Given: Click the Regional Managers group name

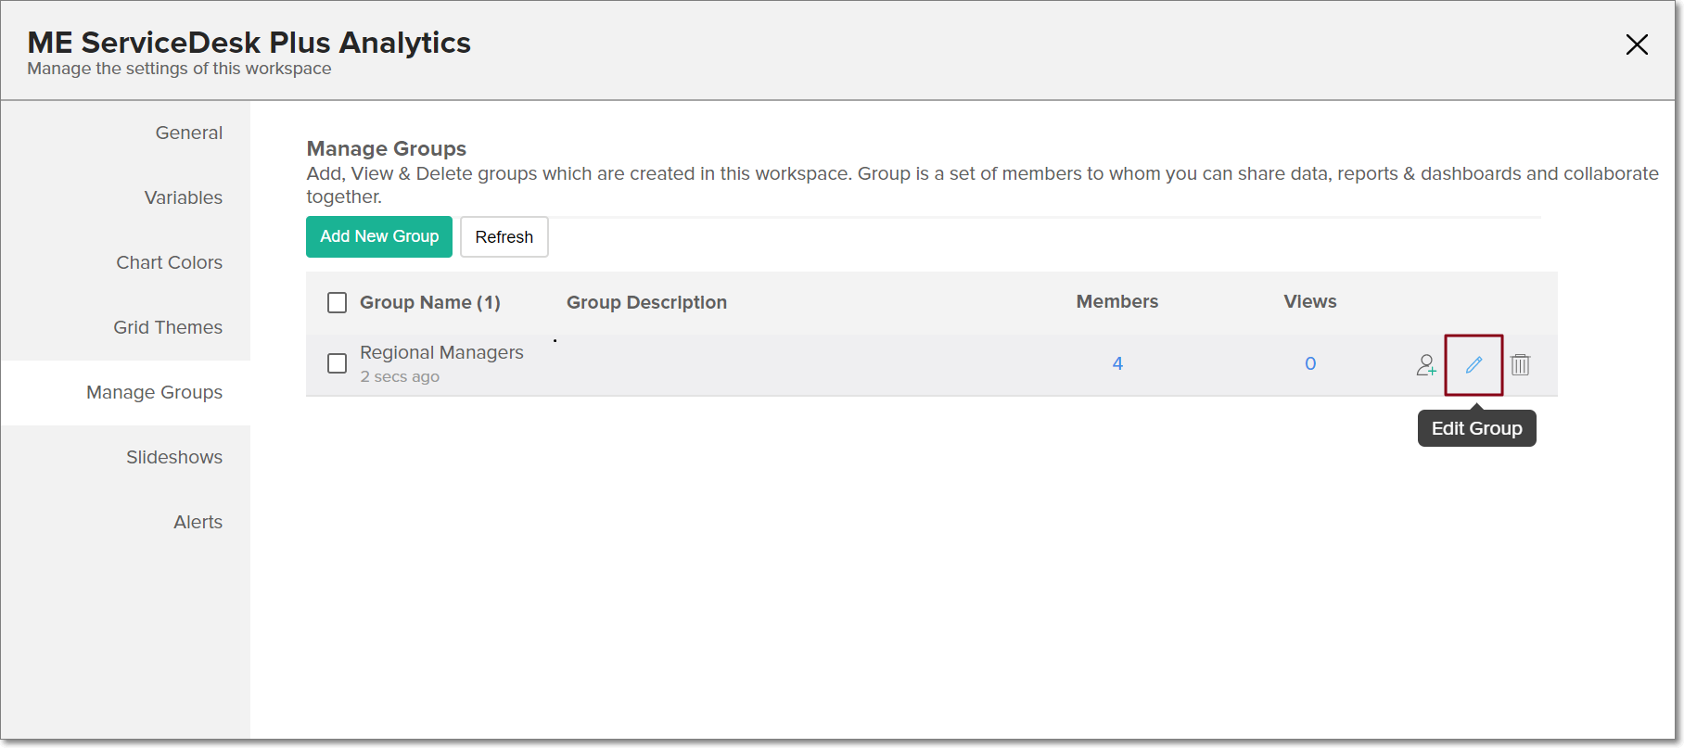Looking at the screenshot, I should click(441, 353).
